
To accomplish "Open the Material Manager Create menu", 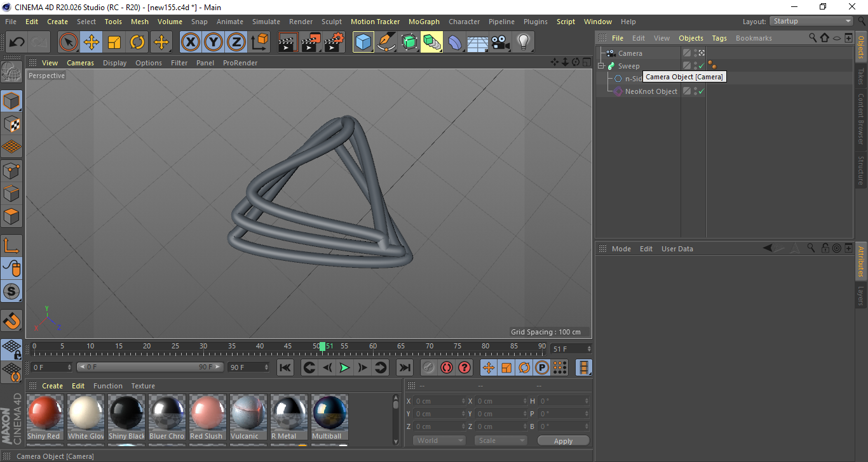I will [53, 386].
